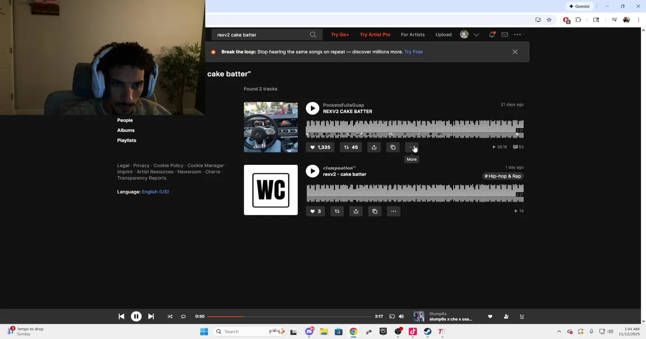
Task: Open the Windows Start menu
Action: click(204, 331)
